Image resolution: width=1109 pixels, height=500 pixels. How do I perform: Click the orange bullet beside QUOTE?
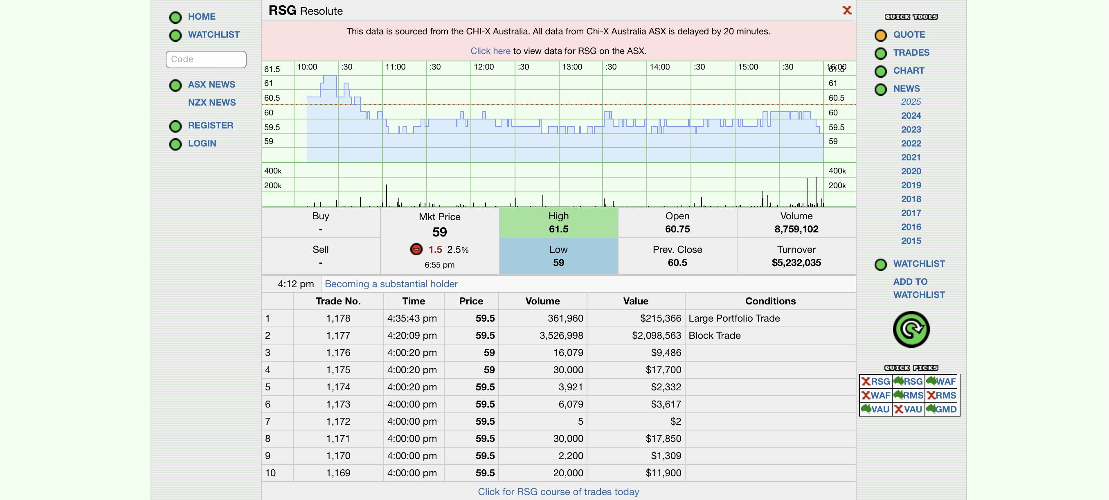pos(880,35)
